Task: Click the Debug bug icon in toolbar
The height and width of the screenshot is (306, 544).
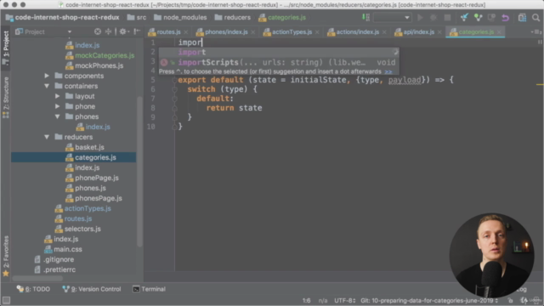Action: pyautogui.click(x=433, y=17)
